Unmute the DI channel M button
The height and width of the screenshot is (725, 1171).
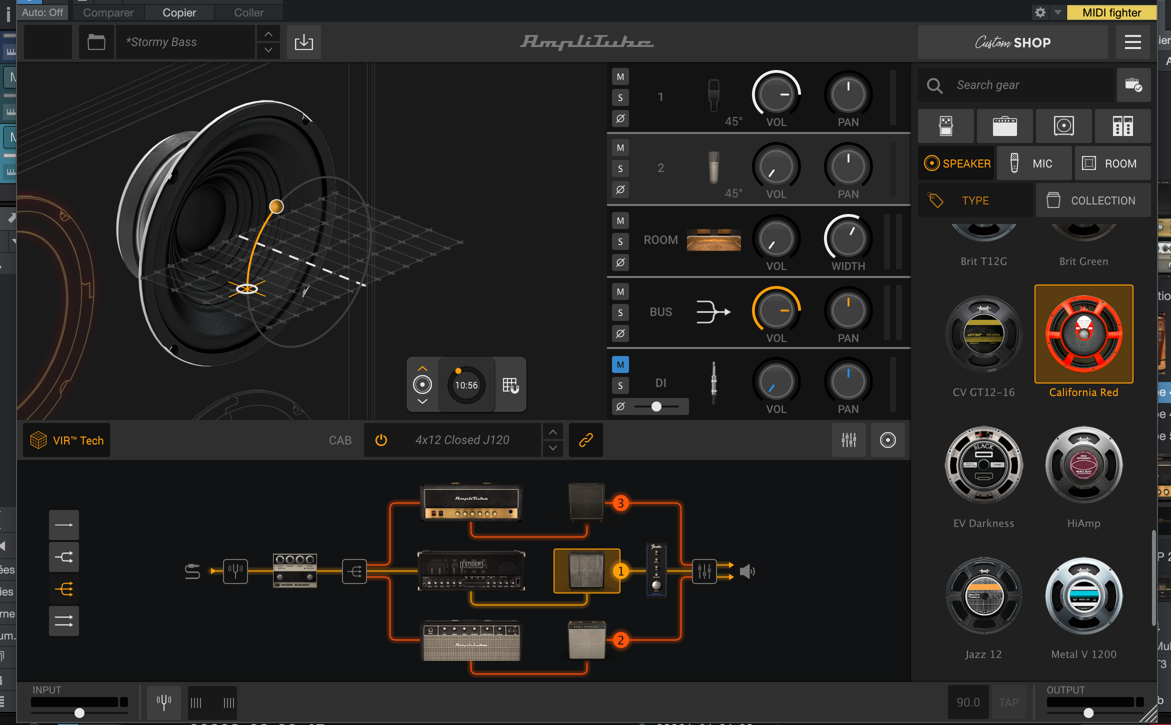click(620, 364)
